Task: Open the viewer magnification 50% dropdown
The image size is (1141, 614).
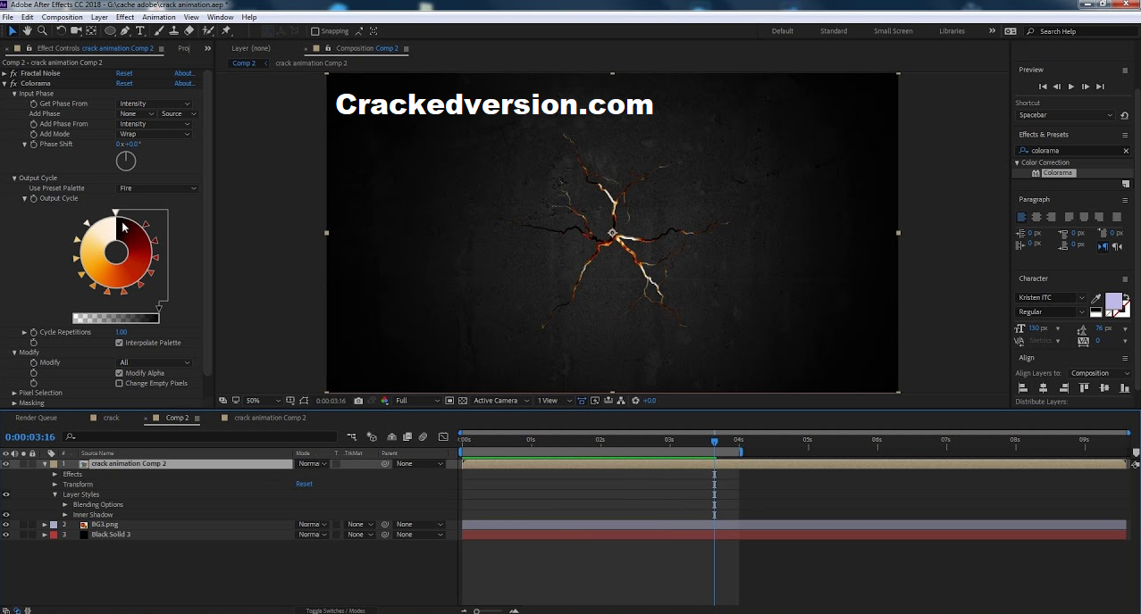Action: coord(264,401)
